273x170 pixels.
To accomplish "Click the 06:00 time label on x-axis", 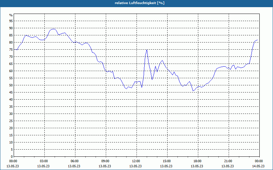I will pos(75,161).
